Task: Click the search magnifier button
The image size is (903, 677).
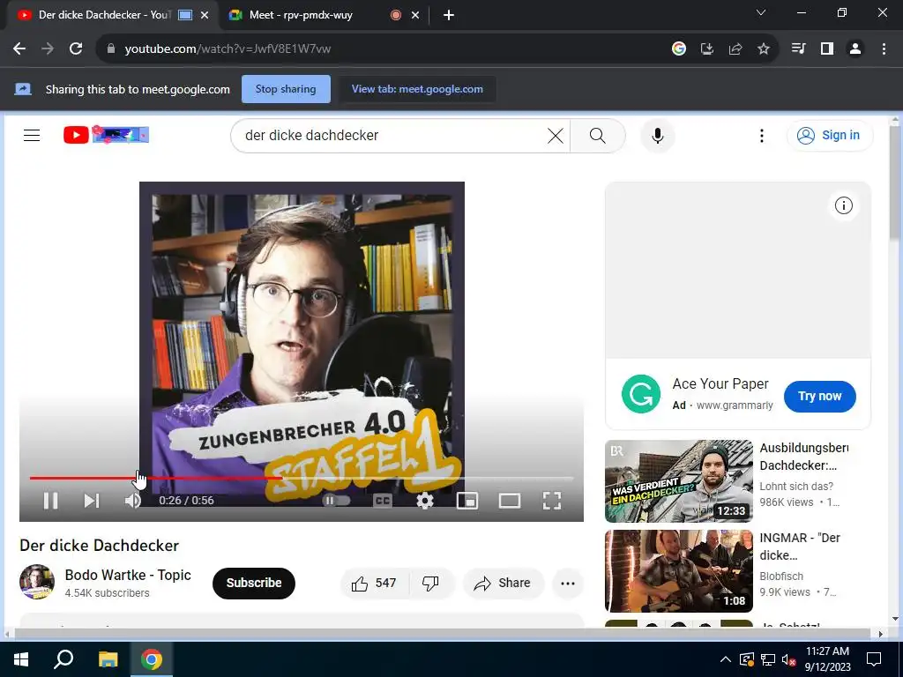Action: 598,136
